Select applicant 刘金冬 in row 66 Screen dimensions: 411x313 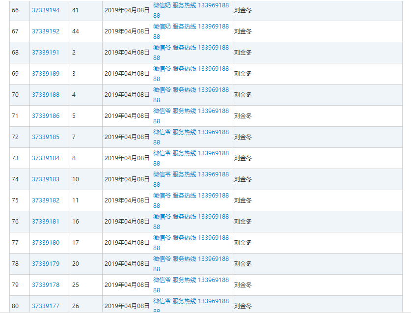[243, 10]
